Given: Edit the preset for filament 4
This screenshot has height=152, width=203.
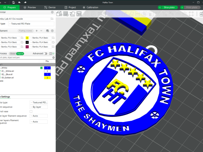Looking at the screenshot, I should (53, 42).
